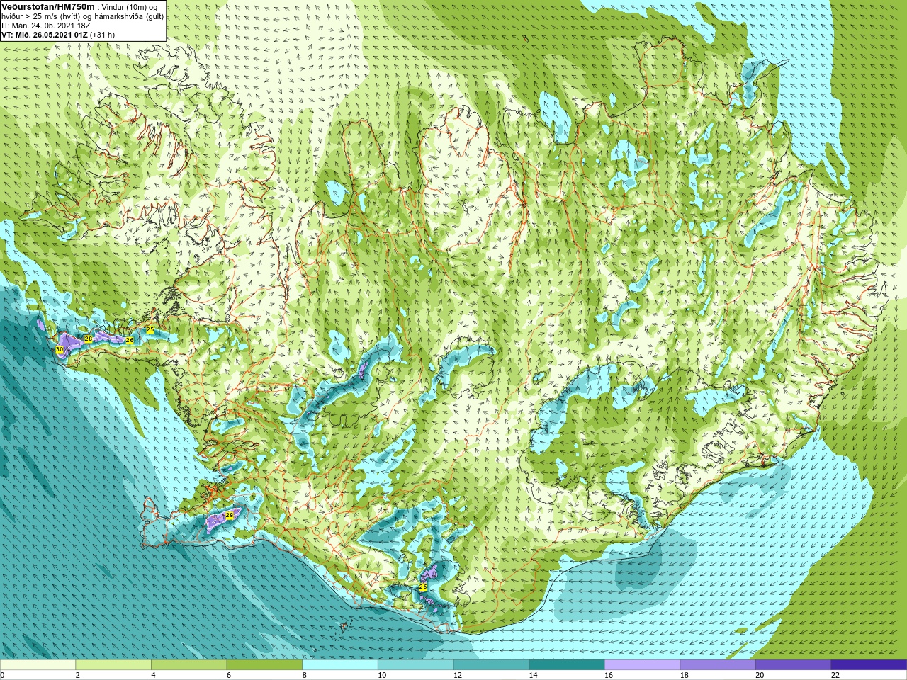This screenshot has height=680, width=907.
Task: Click the legend scale label "4"
Action: (153, 675)
